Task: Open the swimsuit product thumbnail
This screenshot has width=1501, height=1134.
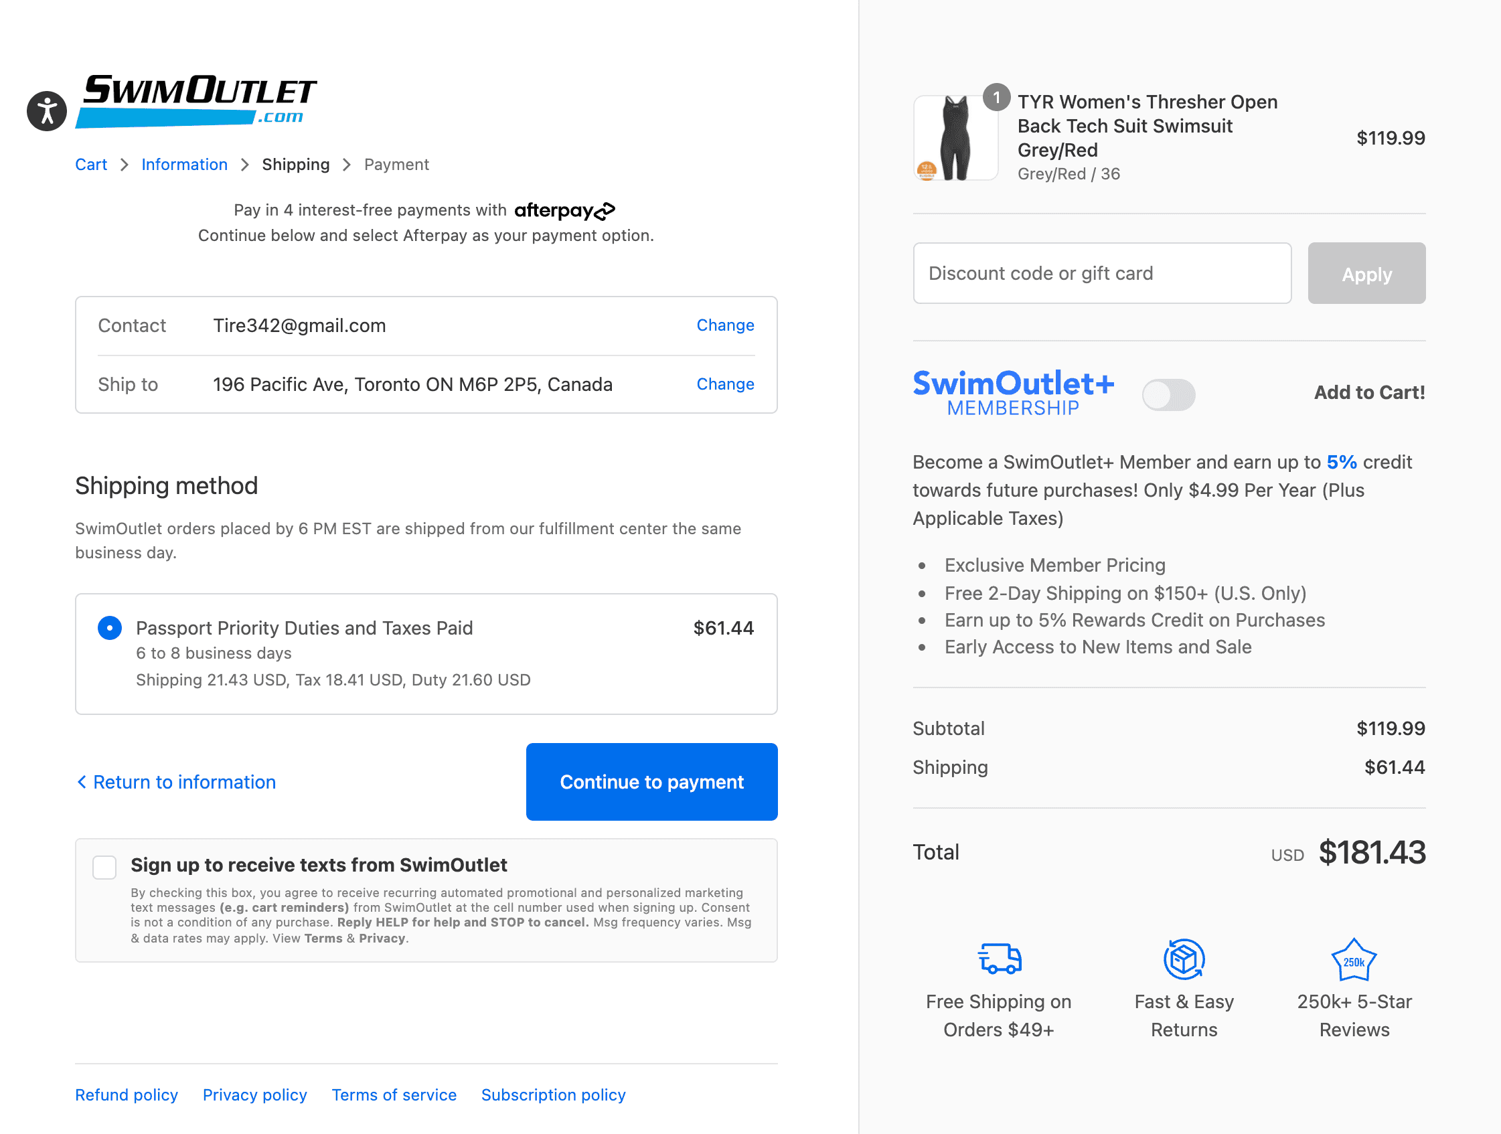Action: 955,139
